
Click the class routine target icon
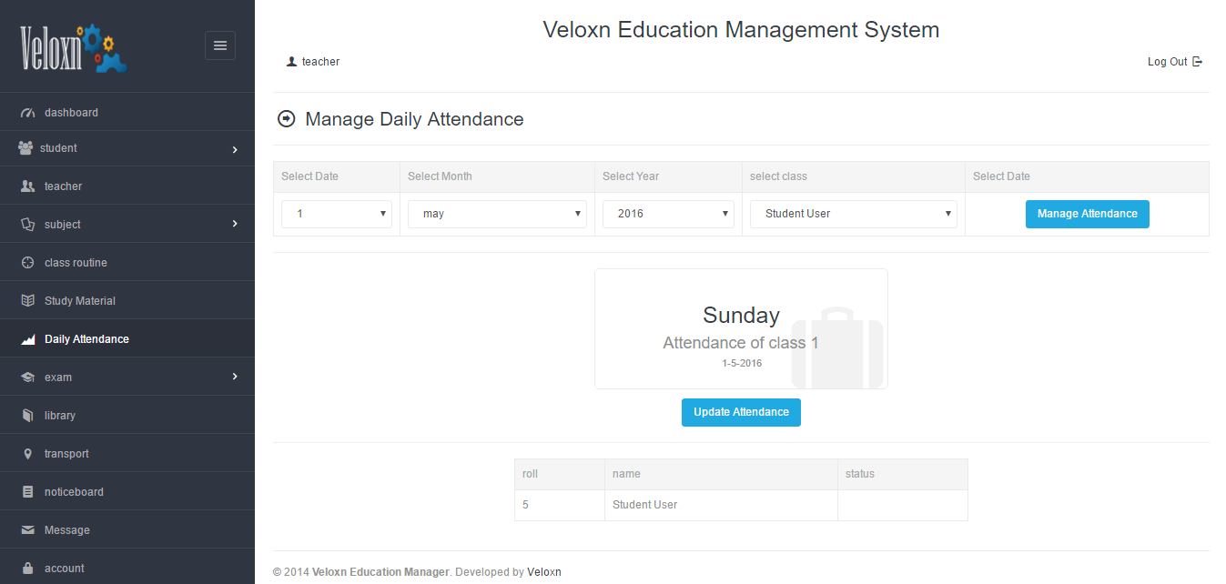27,263
